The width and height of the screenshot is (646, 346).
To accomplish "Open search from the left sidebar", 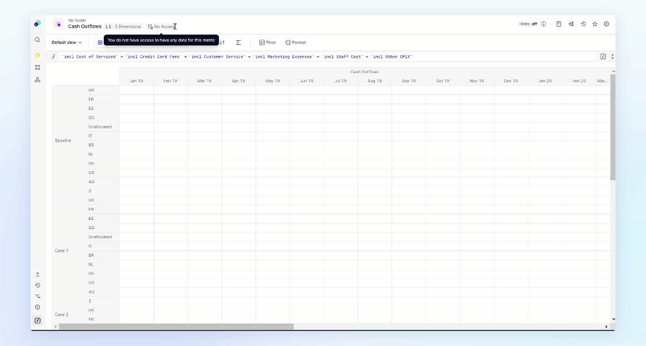I will (37, 40).
